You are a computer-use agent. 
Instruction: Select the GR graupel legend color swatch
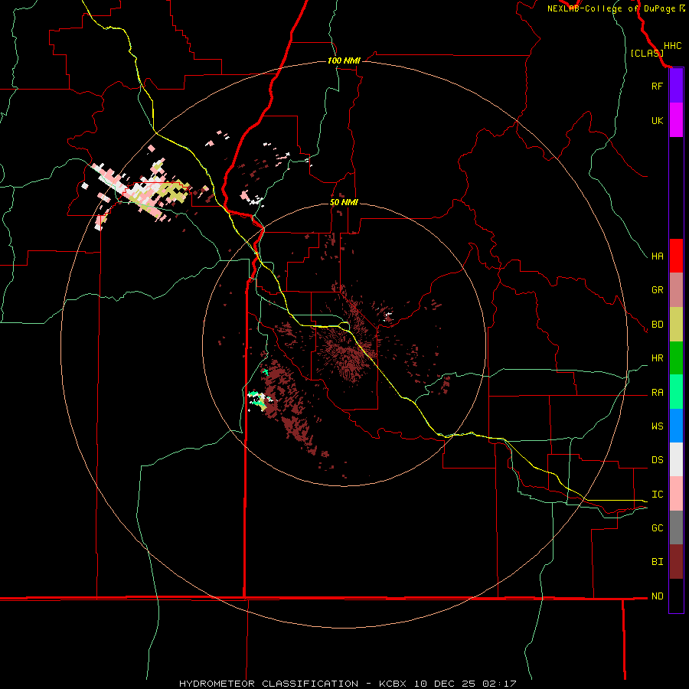(676, 290)
